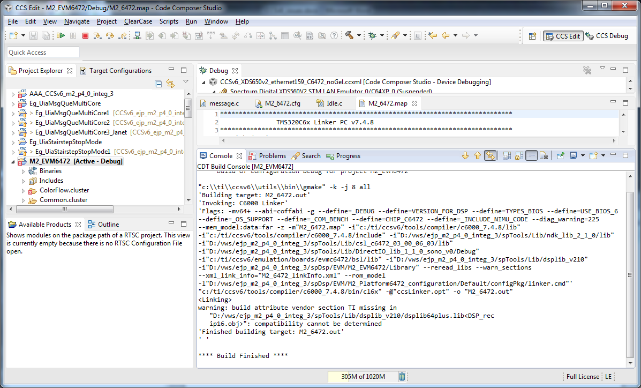Close the M2_6472.map editor tab

(414, 103)
